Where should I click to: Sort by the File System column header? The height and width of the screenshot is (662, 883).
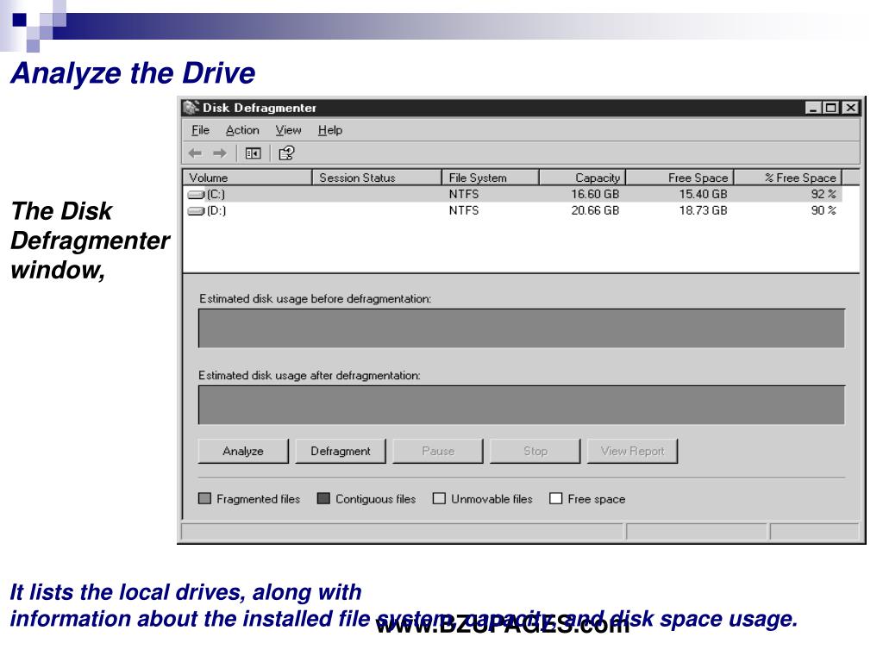tap(491, 178)
